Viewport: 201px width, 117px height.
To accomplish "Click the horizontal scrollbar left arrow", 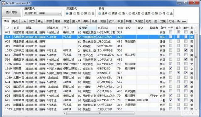I will point(64,113).
